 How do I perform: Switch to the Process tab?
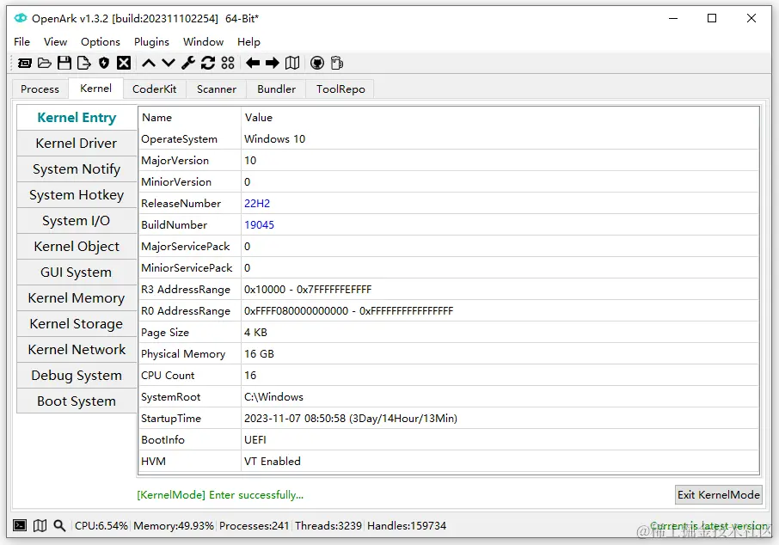coord(40,89)
